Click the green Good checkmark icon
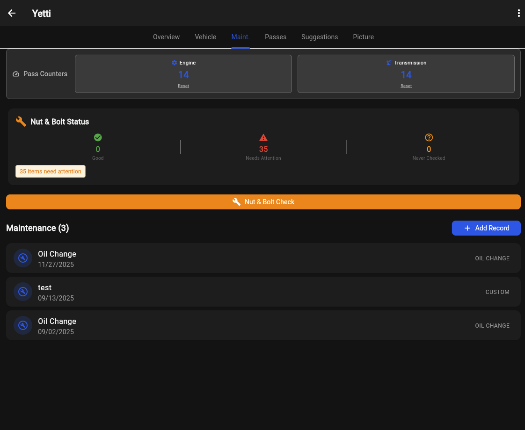Viewport: 525px width, 430px height. point(98,137)
